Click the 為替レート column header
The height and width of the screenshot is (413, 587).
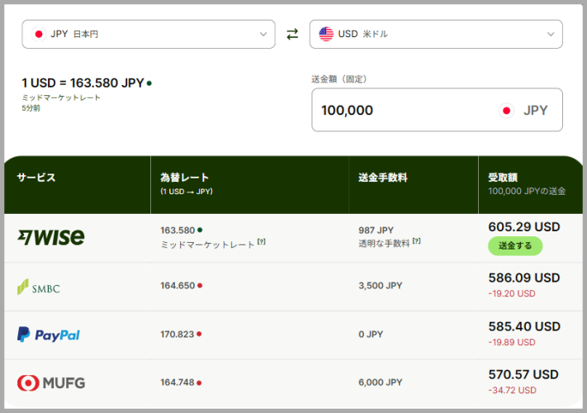click(x=185, y=177)
